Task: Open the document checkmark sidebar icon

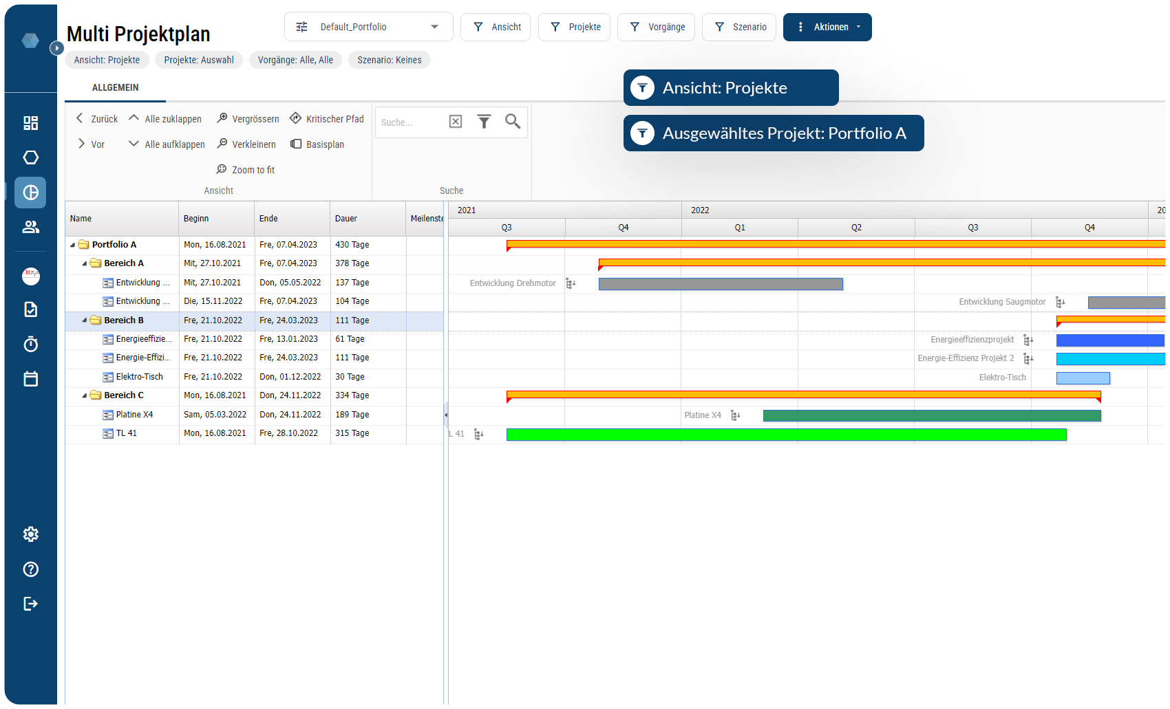Action: [30, 309]
